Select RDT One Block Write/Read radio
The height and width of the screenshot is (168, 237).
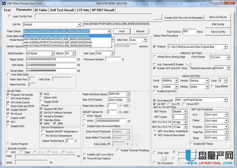156,131
